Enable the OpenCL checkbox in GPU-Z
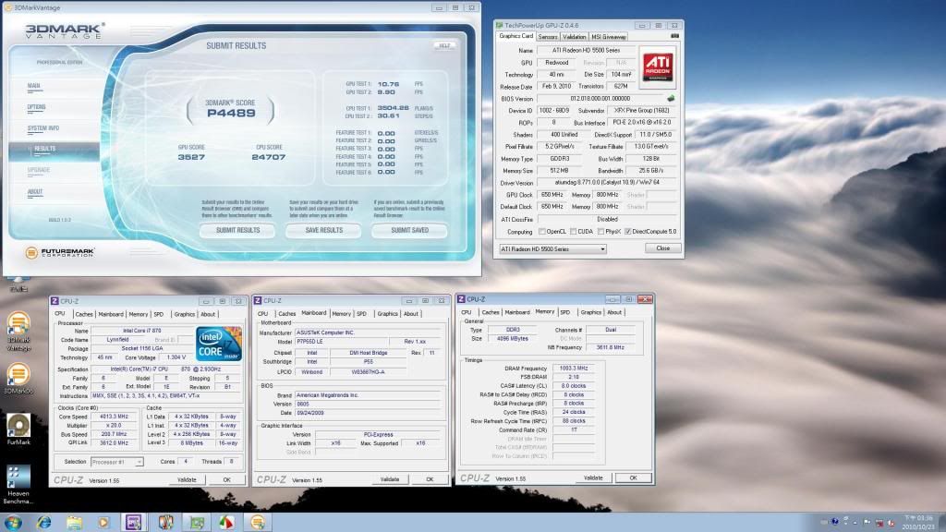Screen dimensions: 946x532 (x=541, y=231)
